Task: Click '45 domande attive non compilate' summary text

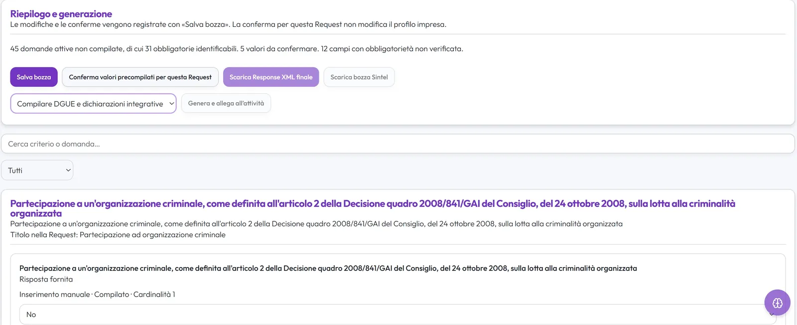Action: point(237,49)
